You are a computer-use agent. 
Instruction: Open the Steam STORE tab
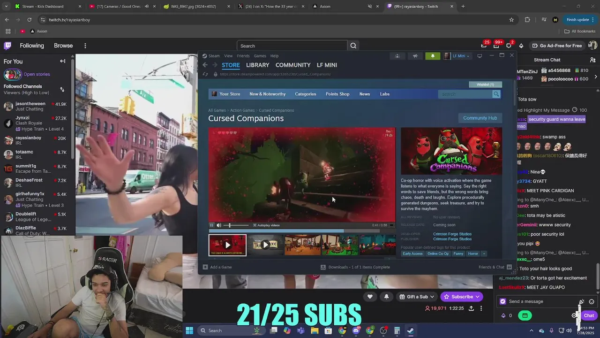[x=231, y=65]
